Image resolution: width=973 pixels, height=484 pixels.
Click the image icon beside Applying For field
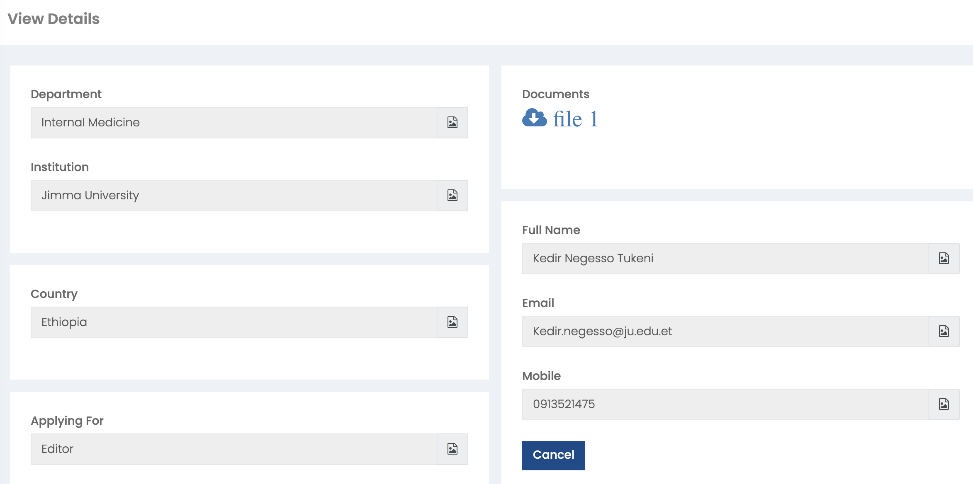[x=452, y=449]
